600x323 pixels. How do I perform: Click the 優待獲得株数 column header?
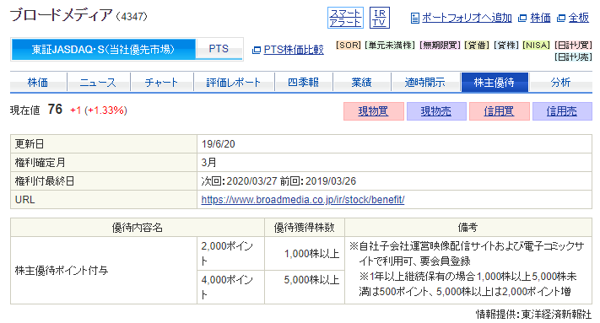click(x=305, y=228)
